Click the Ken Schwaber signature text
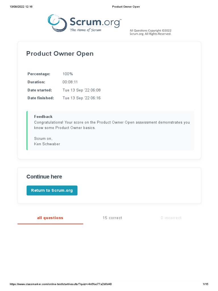The image size is (218, 291). point(47,144)
